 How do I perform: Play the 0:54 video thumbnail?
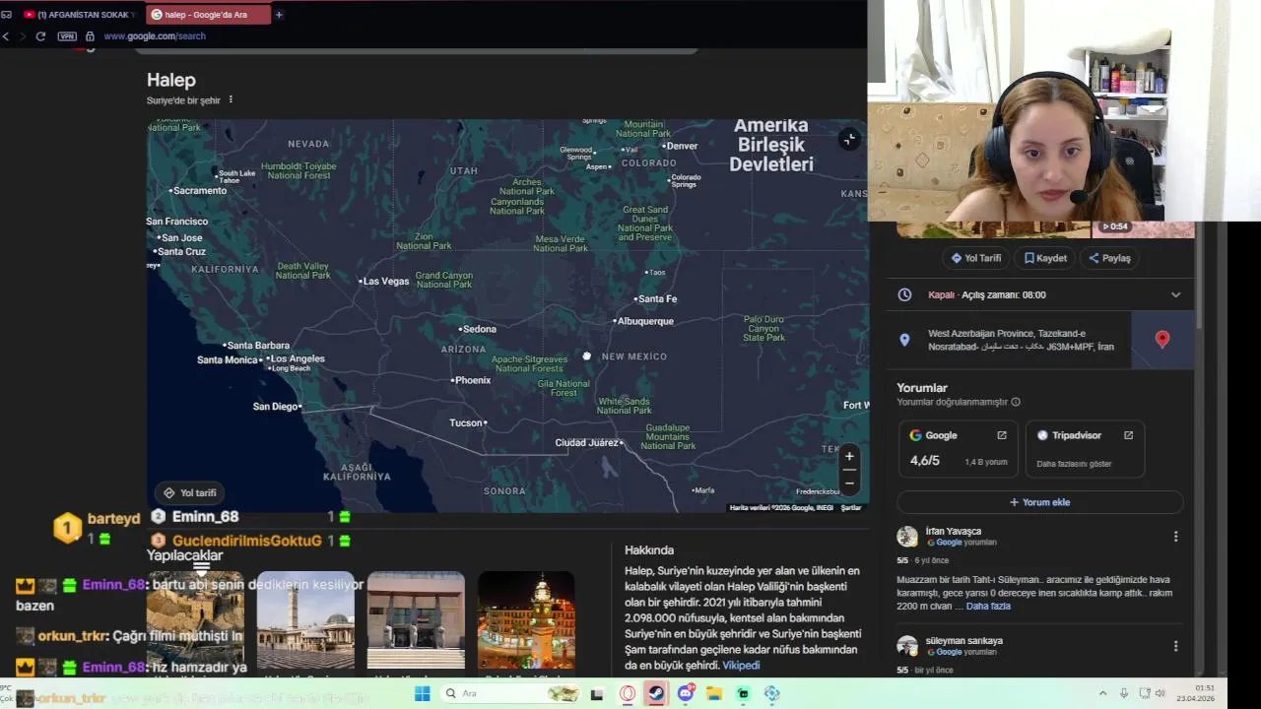1143,228
